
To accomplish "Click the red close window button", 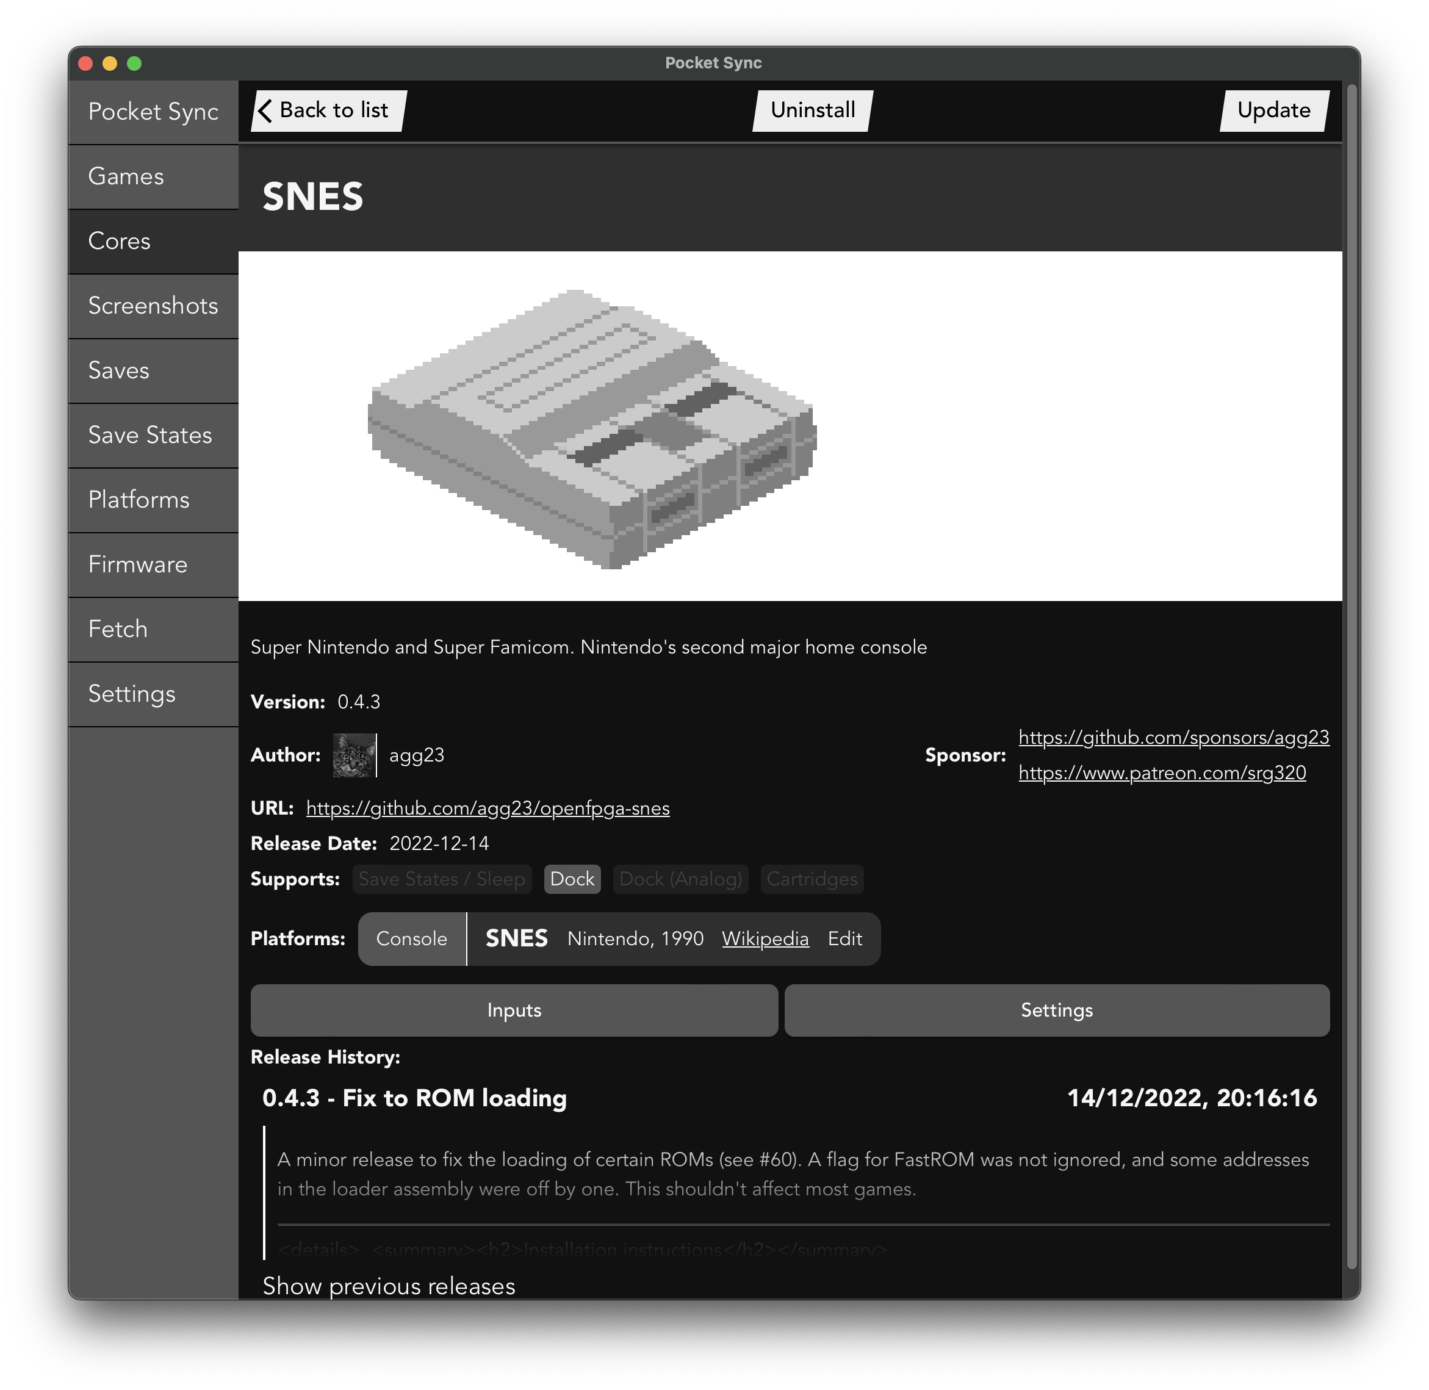I will pos(85,63).
